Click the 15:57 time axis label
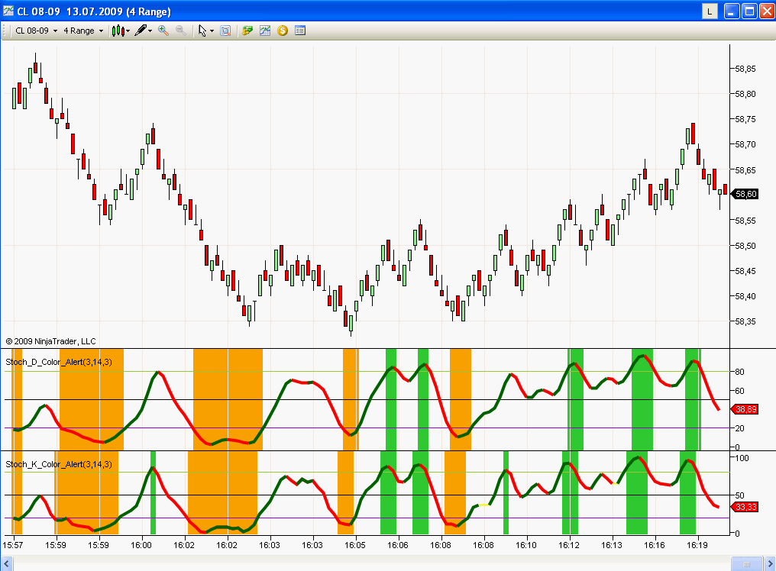The width and height of the screenshot is (776, 571). [x=13, y=545]
